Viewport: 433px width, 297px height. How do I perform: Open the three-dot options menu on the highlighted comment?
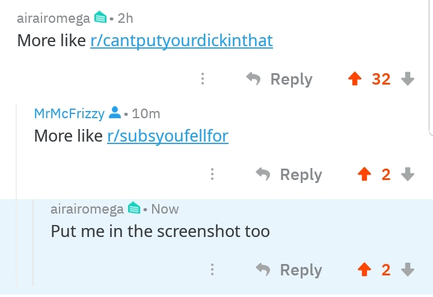pos(212,270)
